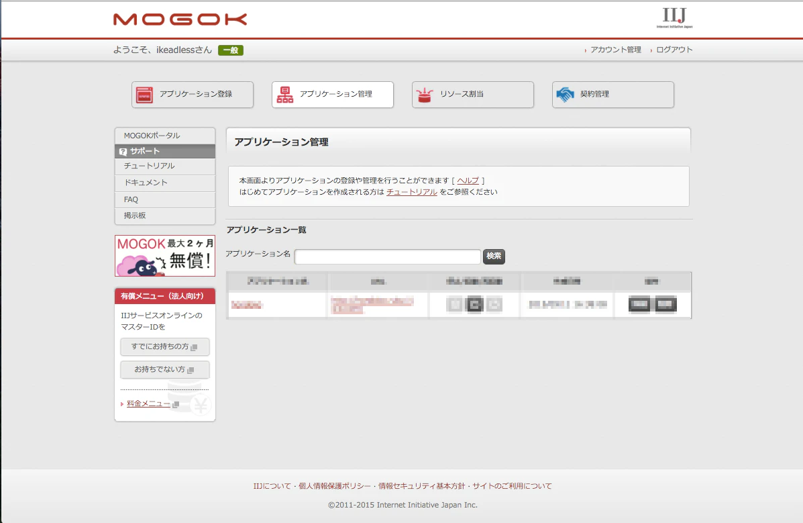Open ドキュメント from the sidebar

(x=165, y=183)
